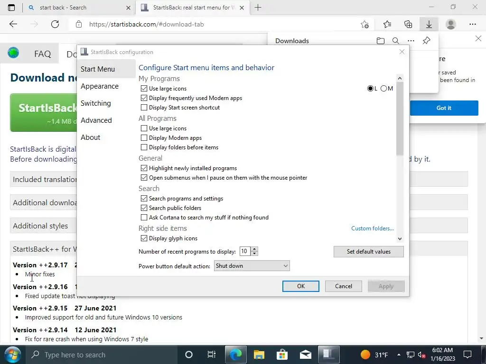Uncheck Search programs and settings
Viewport: 486px width, 364px height.
pyautogui.click(x=144, y=199)
